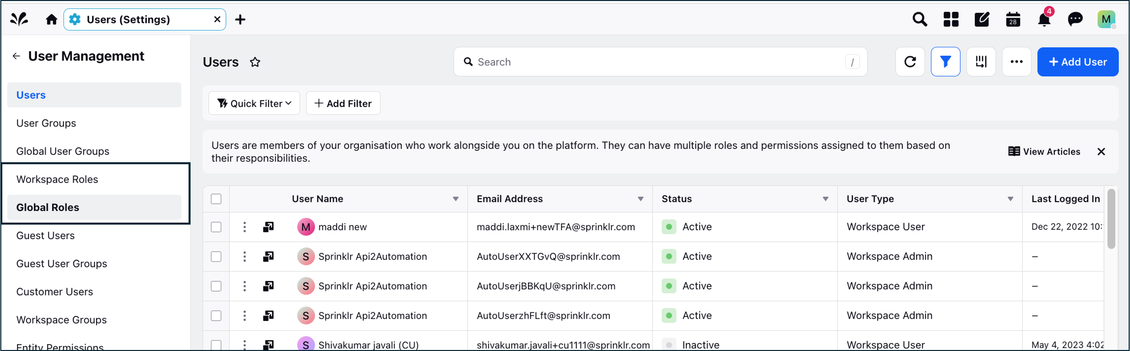
Task: Open Status column dropdown arrow
Action: [x=826, y=199]
